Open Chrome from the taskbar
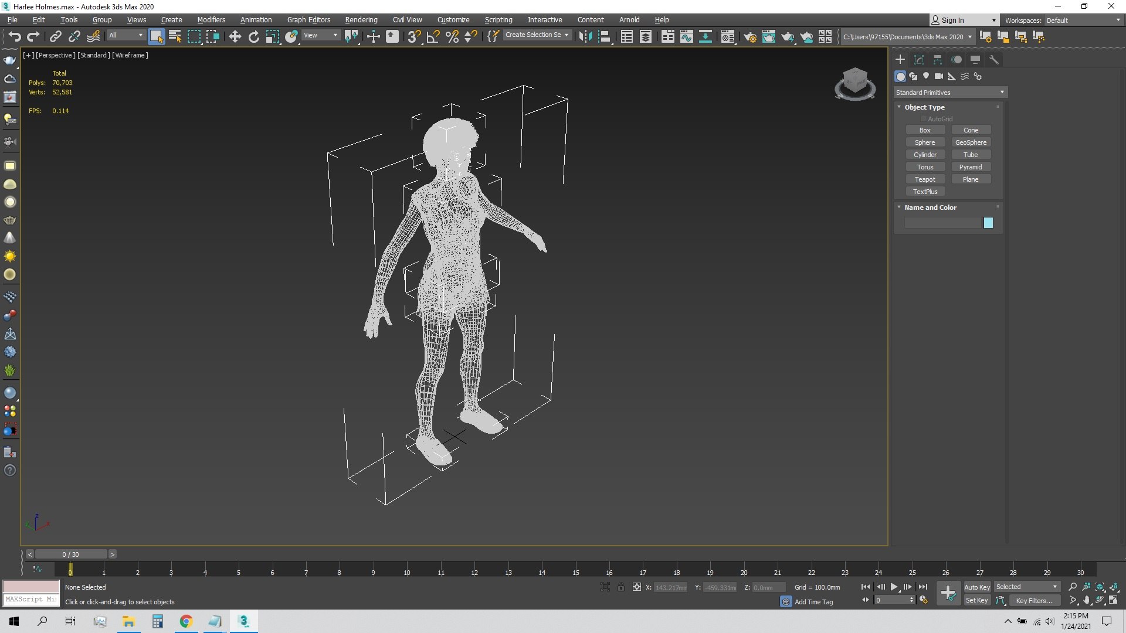The height and width of the screenshot is (633, 1126). [186, 621]
